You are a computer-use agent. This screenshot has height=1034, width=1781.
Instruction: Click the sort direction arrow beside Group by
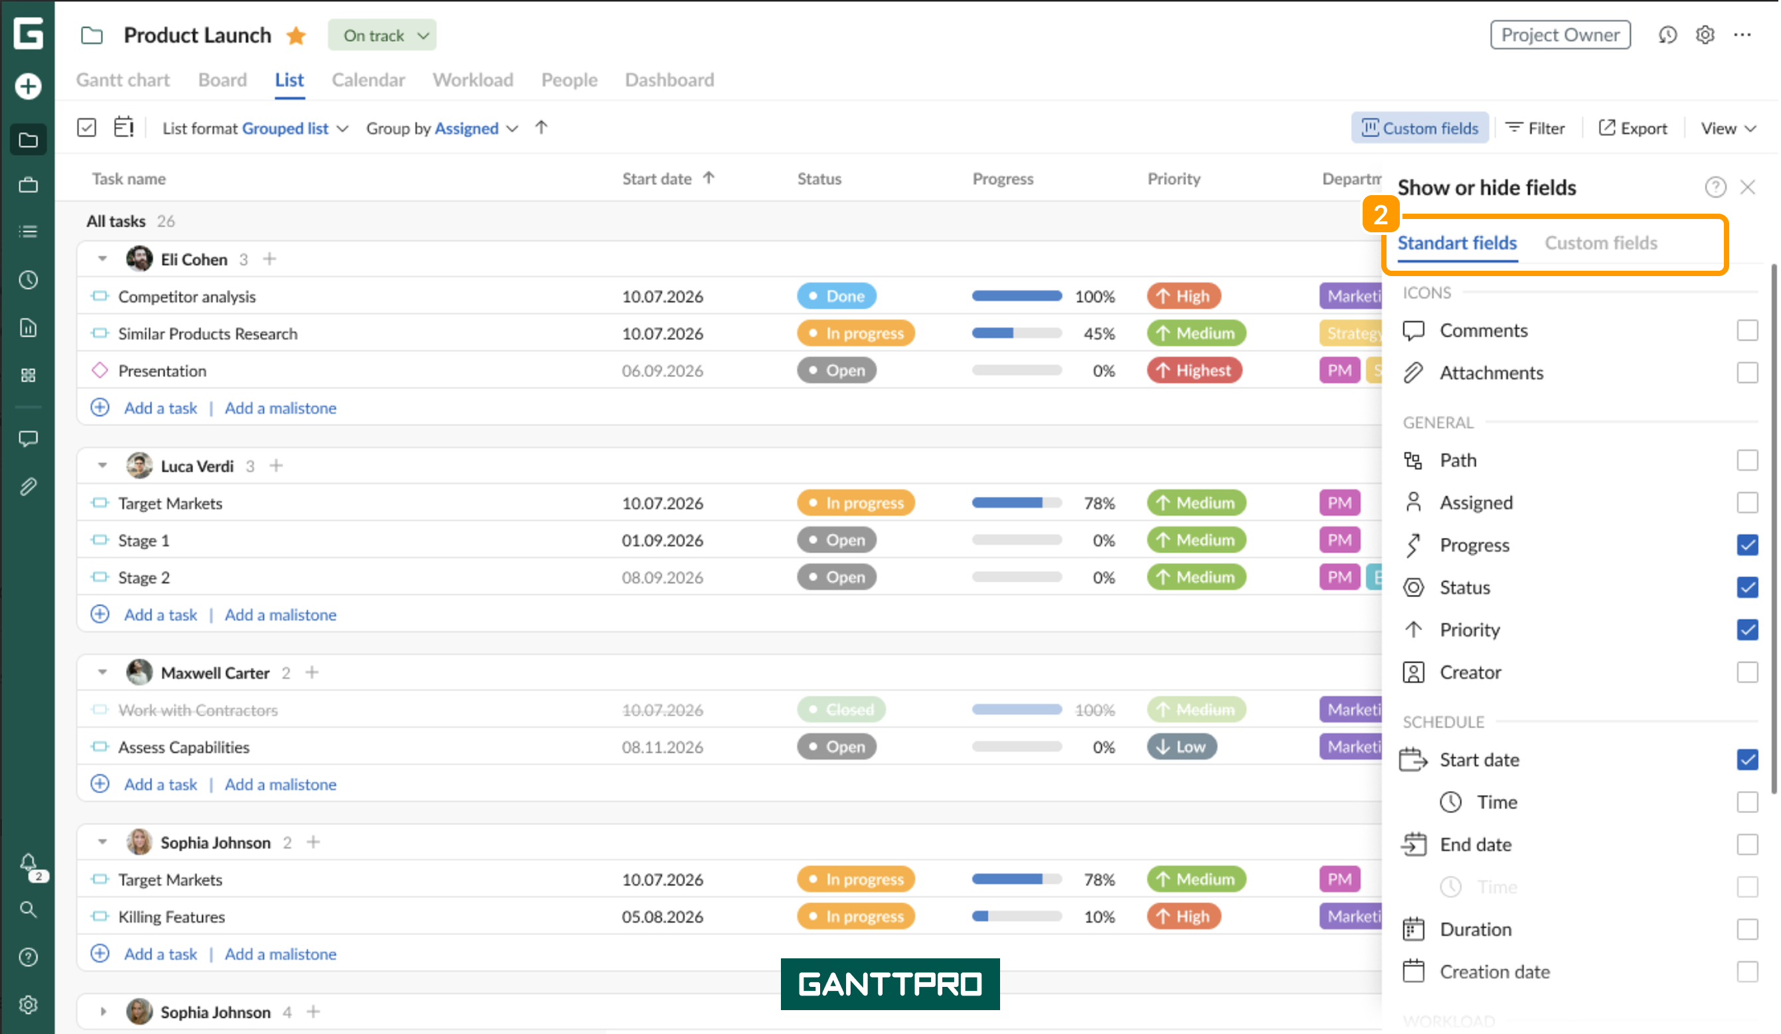tap(541, 128)
